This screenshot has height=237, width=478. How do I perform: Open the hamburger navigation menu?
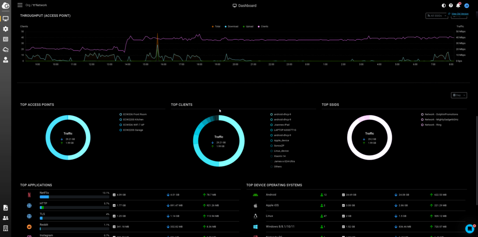20,5
